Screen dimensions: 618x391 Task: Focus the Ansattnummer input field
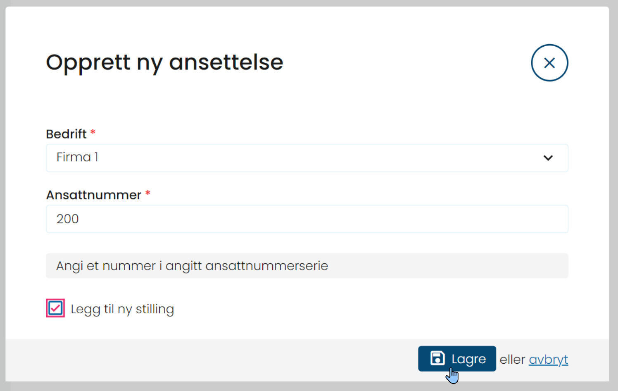pyautogui.click(x=307, y=219)
